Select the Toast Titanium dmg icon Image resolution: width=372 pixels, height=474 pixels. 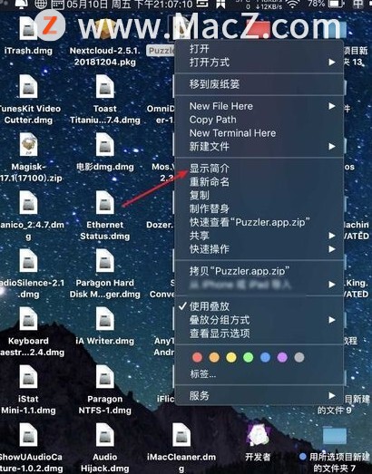tap(104, 86)
